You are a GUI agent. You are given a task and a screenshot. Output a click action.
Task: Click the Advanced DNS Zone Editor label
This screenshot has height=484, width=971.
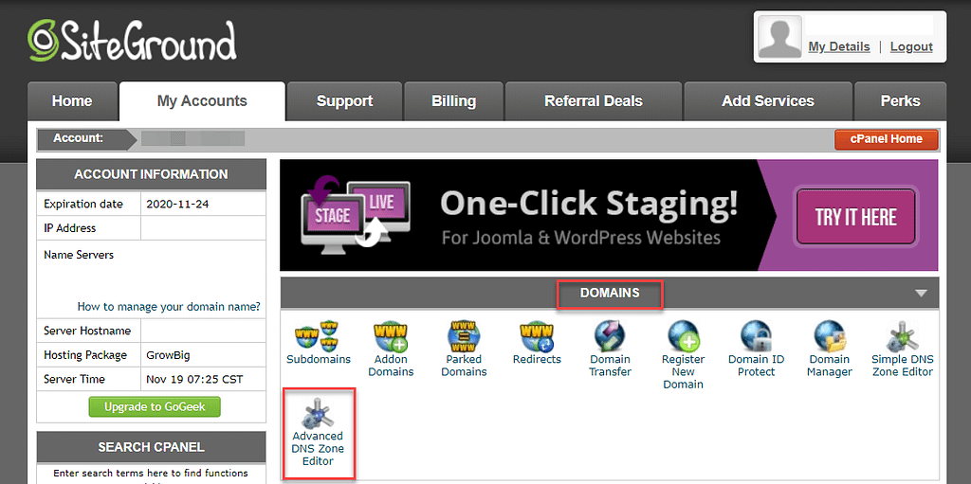tap(318, 449)
